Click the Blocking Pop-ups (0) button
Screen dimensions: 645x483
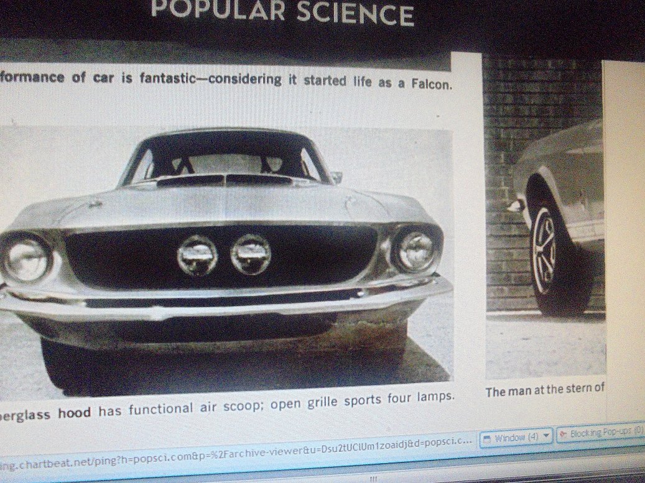[x=601, y=433]
